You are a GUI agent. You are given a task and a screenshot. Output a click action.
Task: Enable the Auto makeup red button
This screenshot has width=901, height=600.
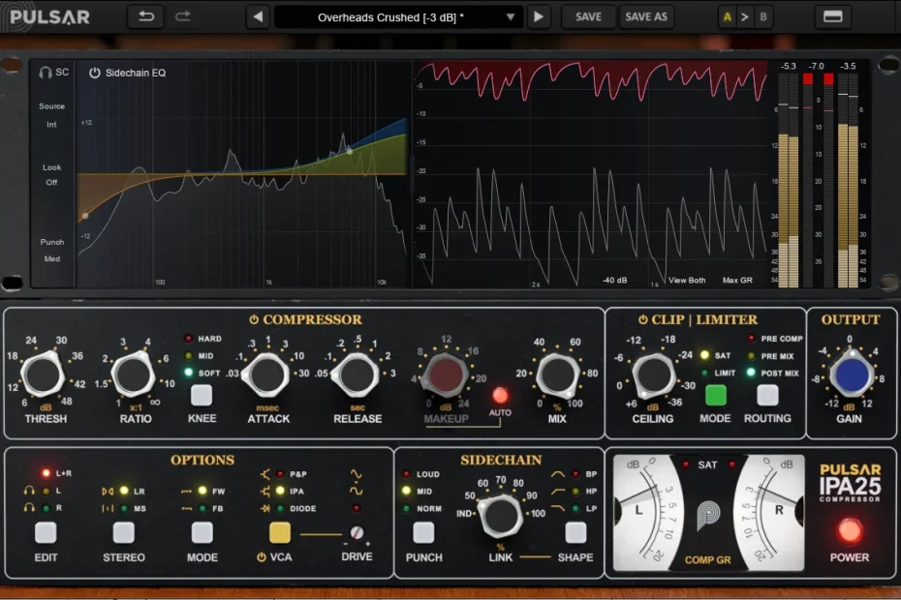point(500,395)
